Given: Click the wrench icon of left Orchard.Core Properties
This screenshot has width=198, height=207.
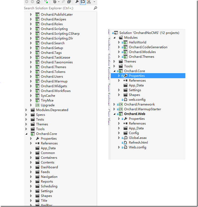Looking at the screenshot, I should point(37,138).
